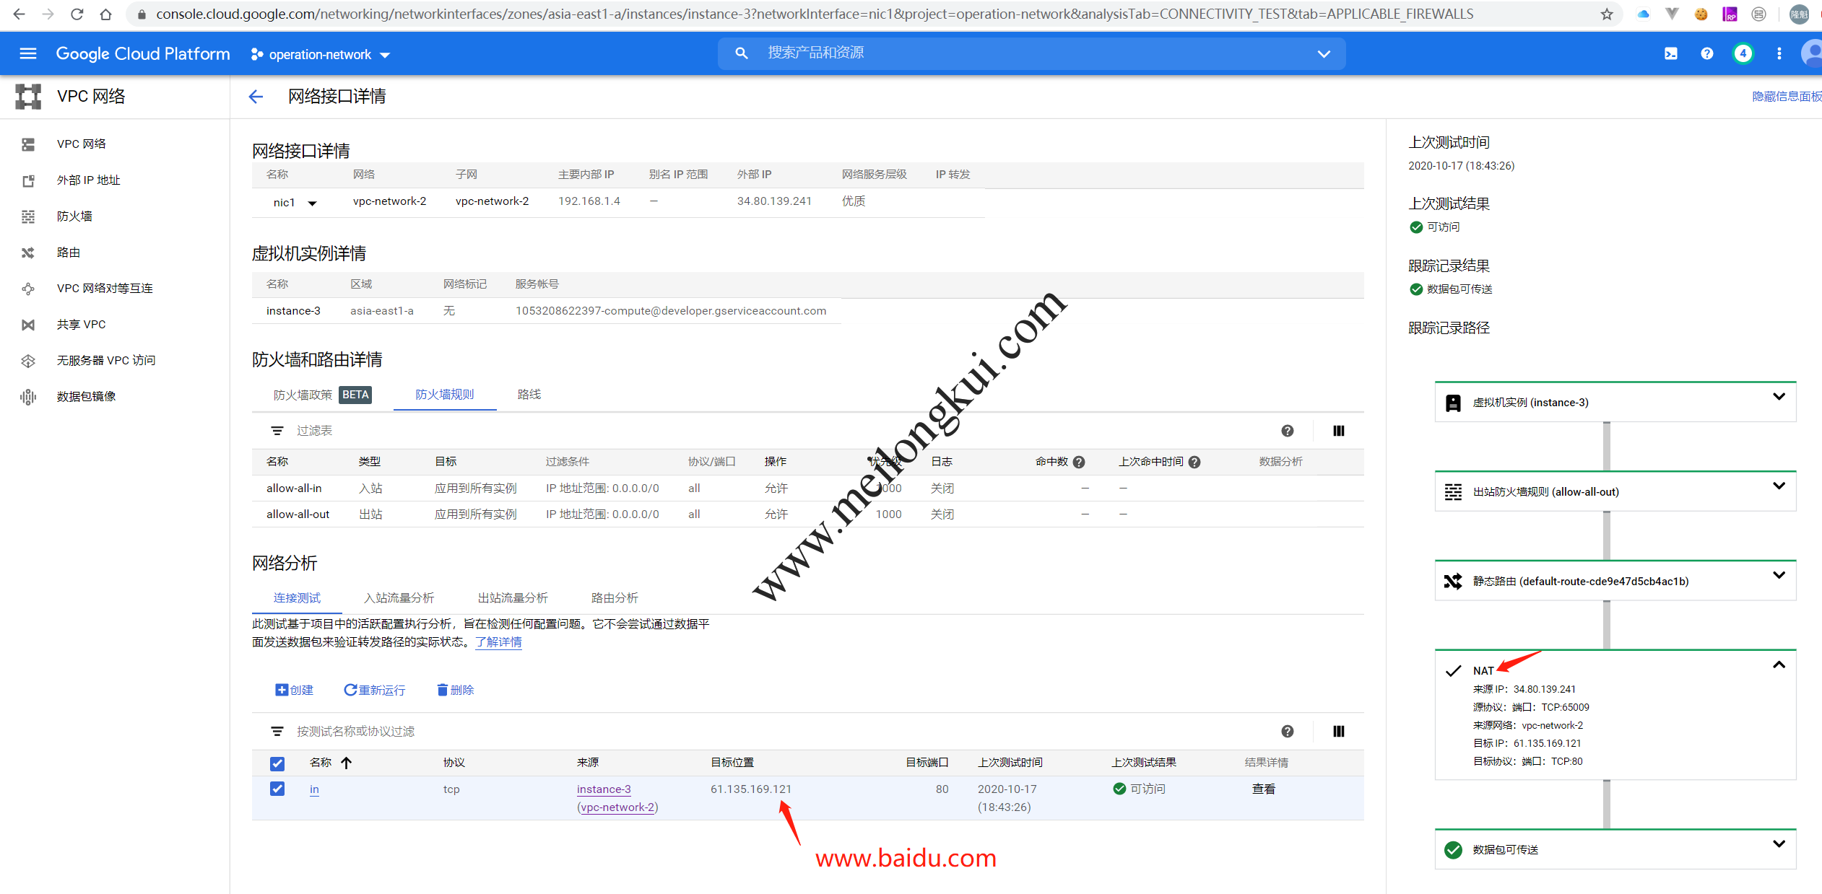Open the browser home page icon

105,14
